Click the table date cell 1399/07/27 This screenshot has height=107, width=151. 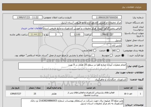[x=15, y=94]
